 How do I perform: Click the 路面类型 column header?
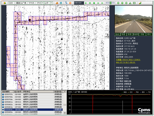(58, 92)
